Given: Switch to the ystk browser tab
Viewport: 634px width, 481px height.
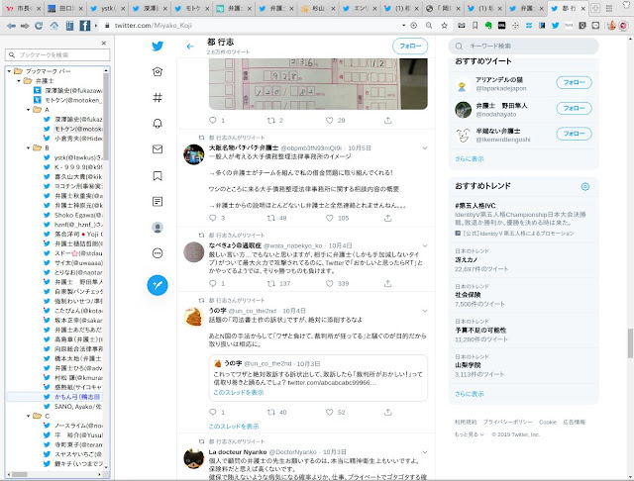Looking at the screenshot, I should pos(107,8).
